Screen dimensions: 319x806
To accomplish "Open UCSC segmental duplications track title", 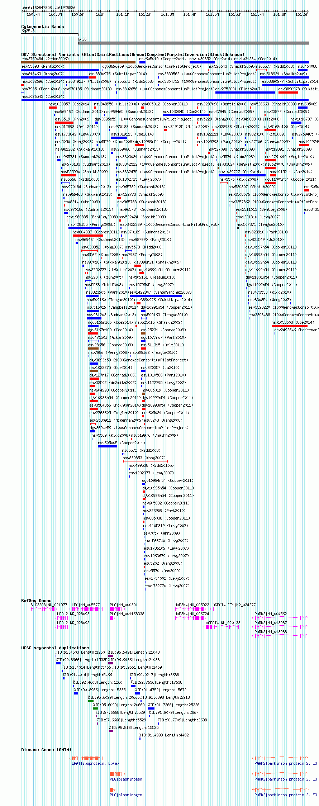I will click(55, 648).
